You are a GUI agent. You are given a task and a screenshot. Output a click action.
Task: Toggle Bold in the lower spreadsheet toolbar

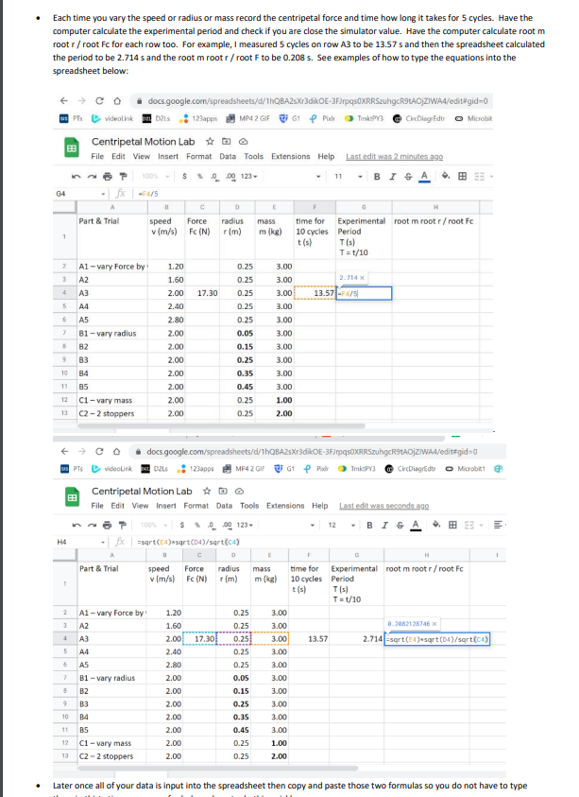(369, 525)
